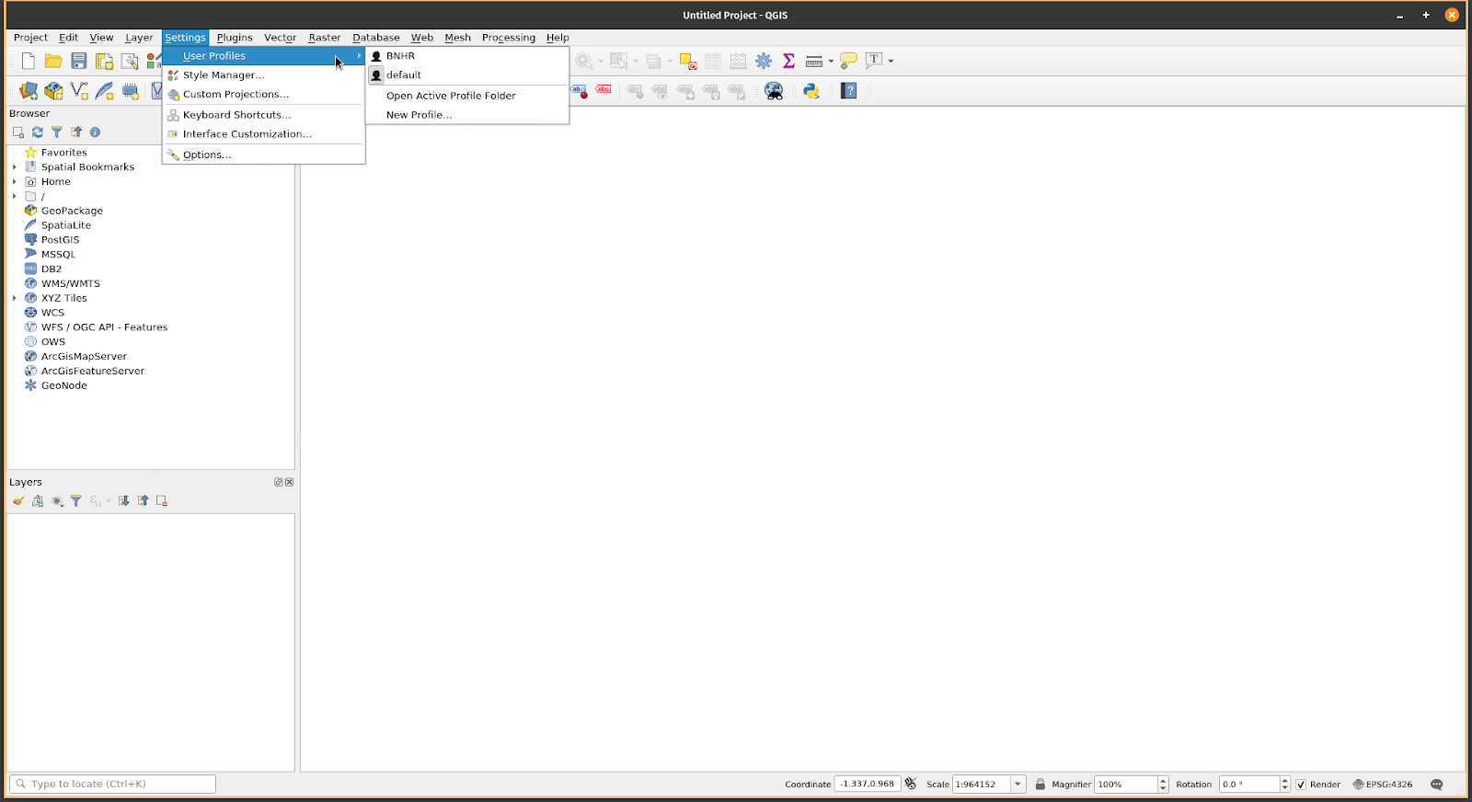Screen dimensions: 1472x802
Task: Enable Browser panel properties info icon
Action: click(x=95, y=132)
